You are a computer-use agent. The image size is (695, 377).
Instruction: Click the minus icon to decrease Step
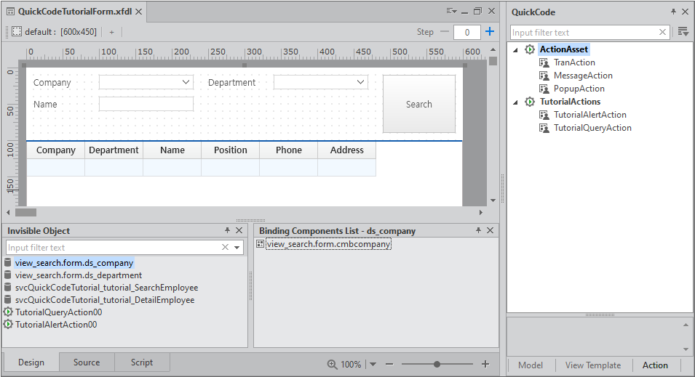[x=445, y=32]
